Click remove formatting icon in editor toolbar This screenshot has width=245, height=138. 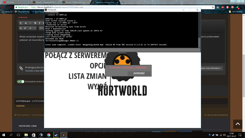pyautogui.click(x=21, y=23)
